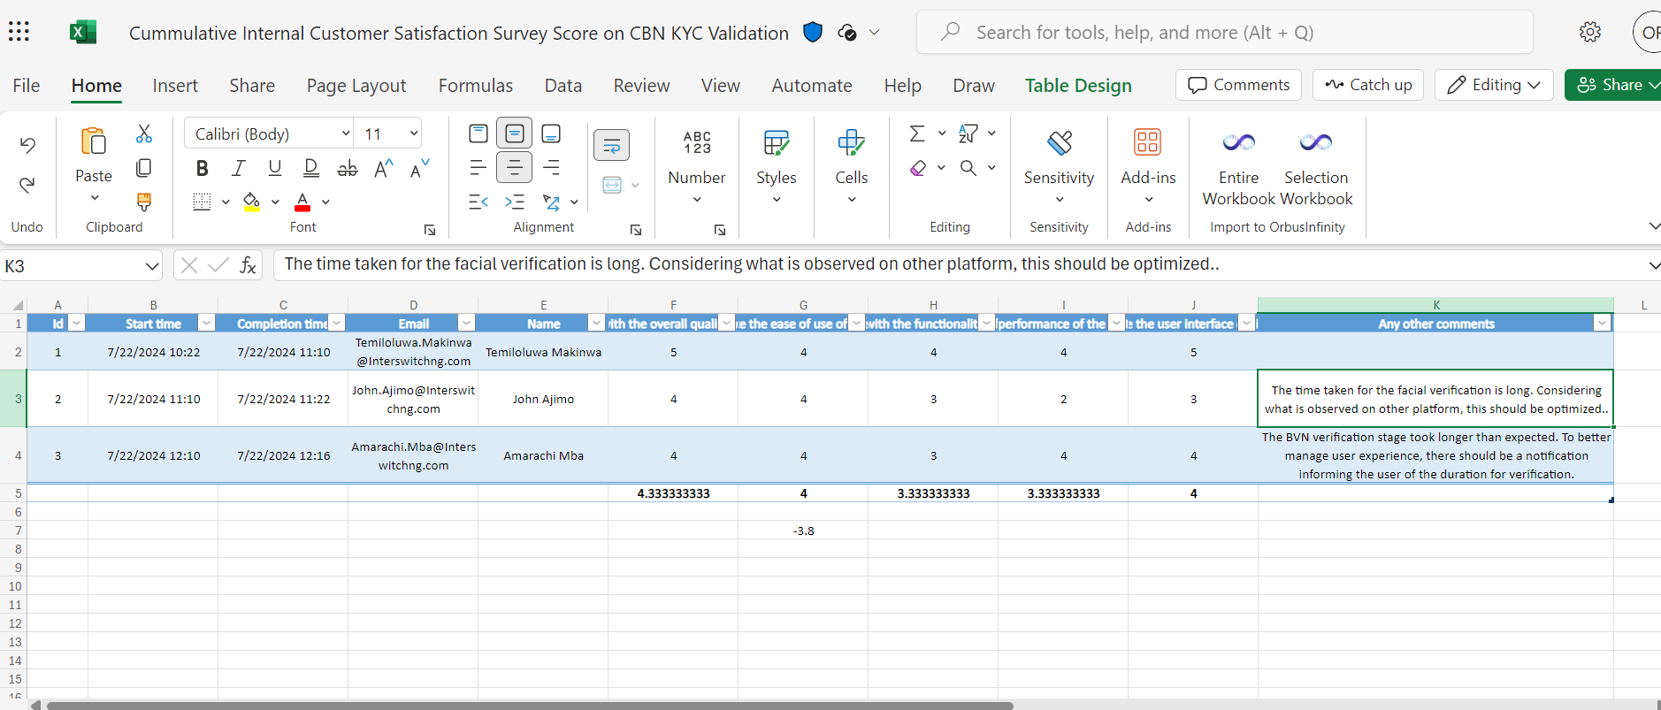
Task: Click the Catch up button
Action: [x=1368, y=85]
